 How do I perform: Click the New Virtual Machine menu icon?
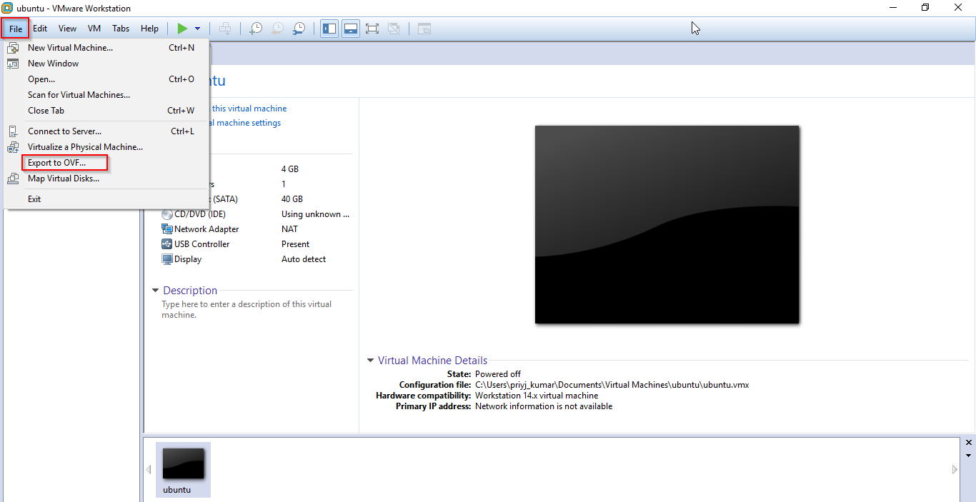13,48
